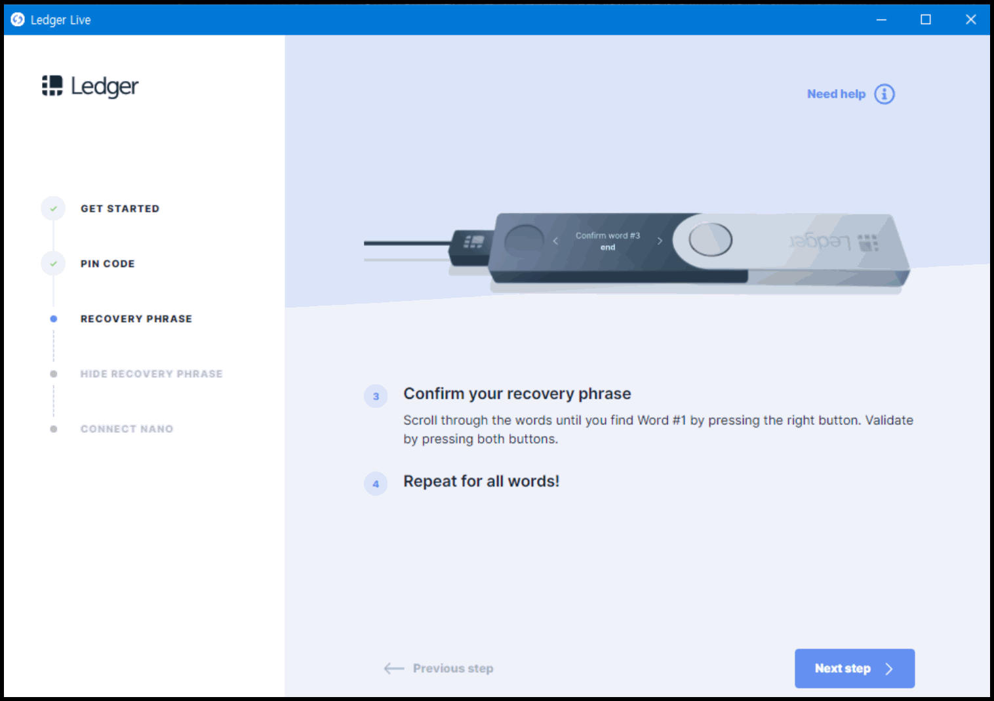Click the right chevron on the device screen
Screen dimensions: 994x701
(660, 241)
